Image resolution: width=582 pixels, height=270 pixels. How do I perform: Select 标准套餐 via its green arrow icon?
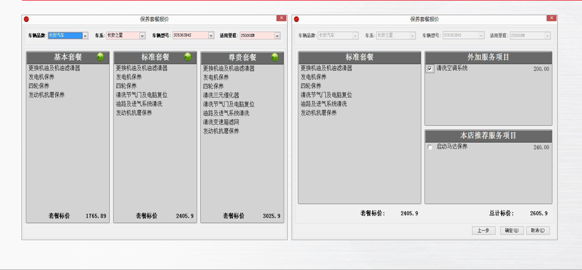pyautogui.click(x=188, y=57)
